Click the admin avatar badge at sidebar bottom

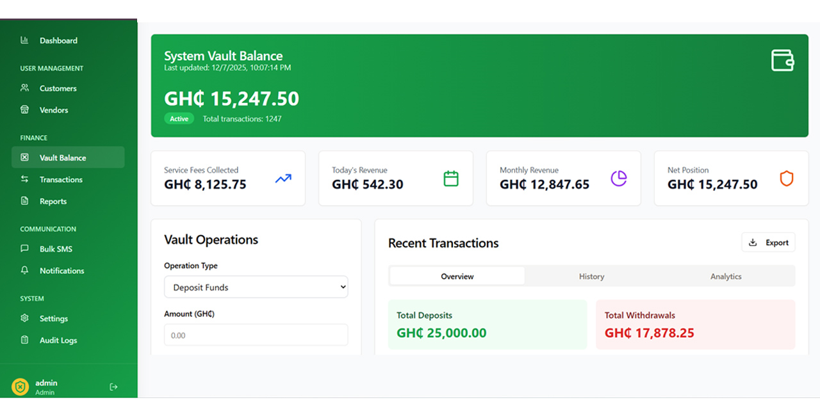pyautogui.click(x=21, y=387)
